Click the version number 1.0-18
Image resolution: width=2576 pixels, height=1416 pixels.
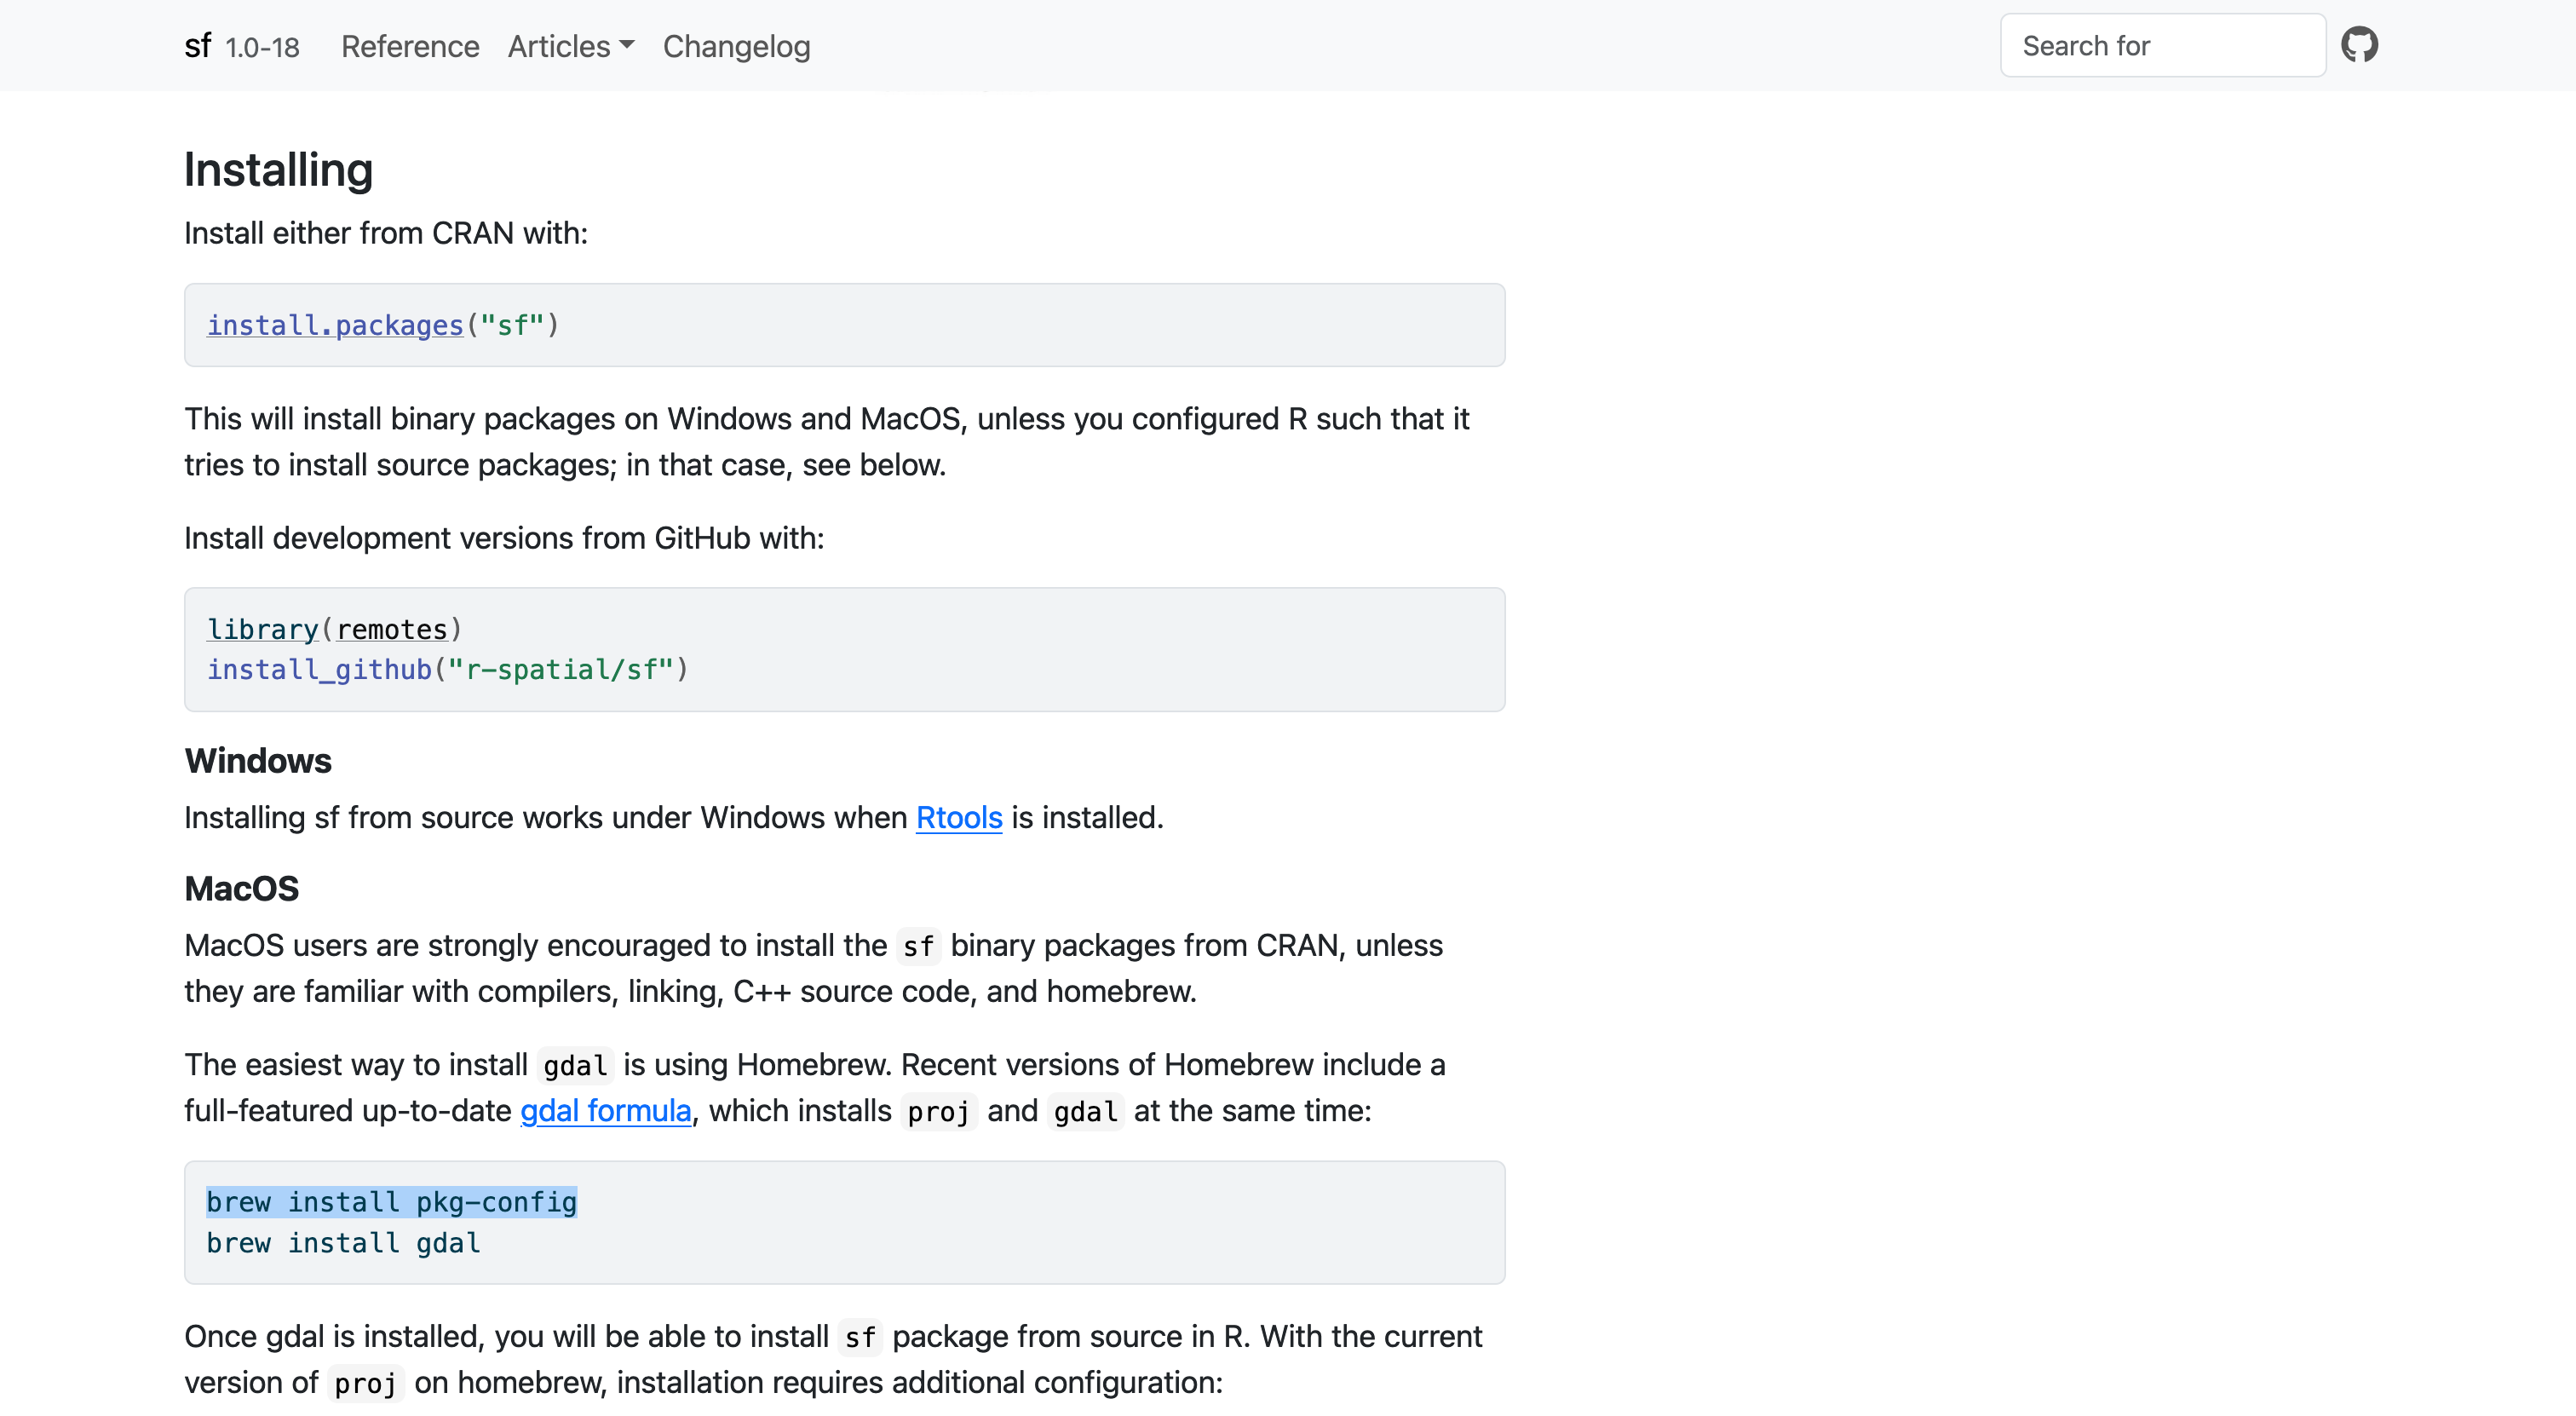[262, 47]
